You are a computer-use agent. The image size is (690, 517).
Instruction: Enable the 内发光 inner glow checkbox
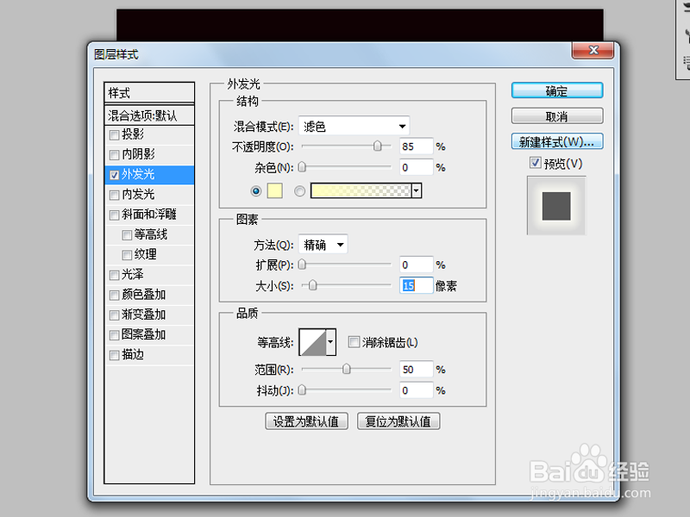click(115, 195)
